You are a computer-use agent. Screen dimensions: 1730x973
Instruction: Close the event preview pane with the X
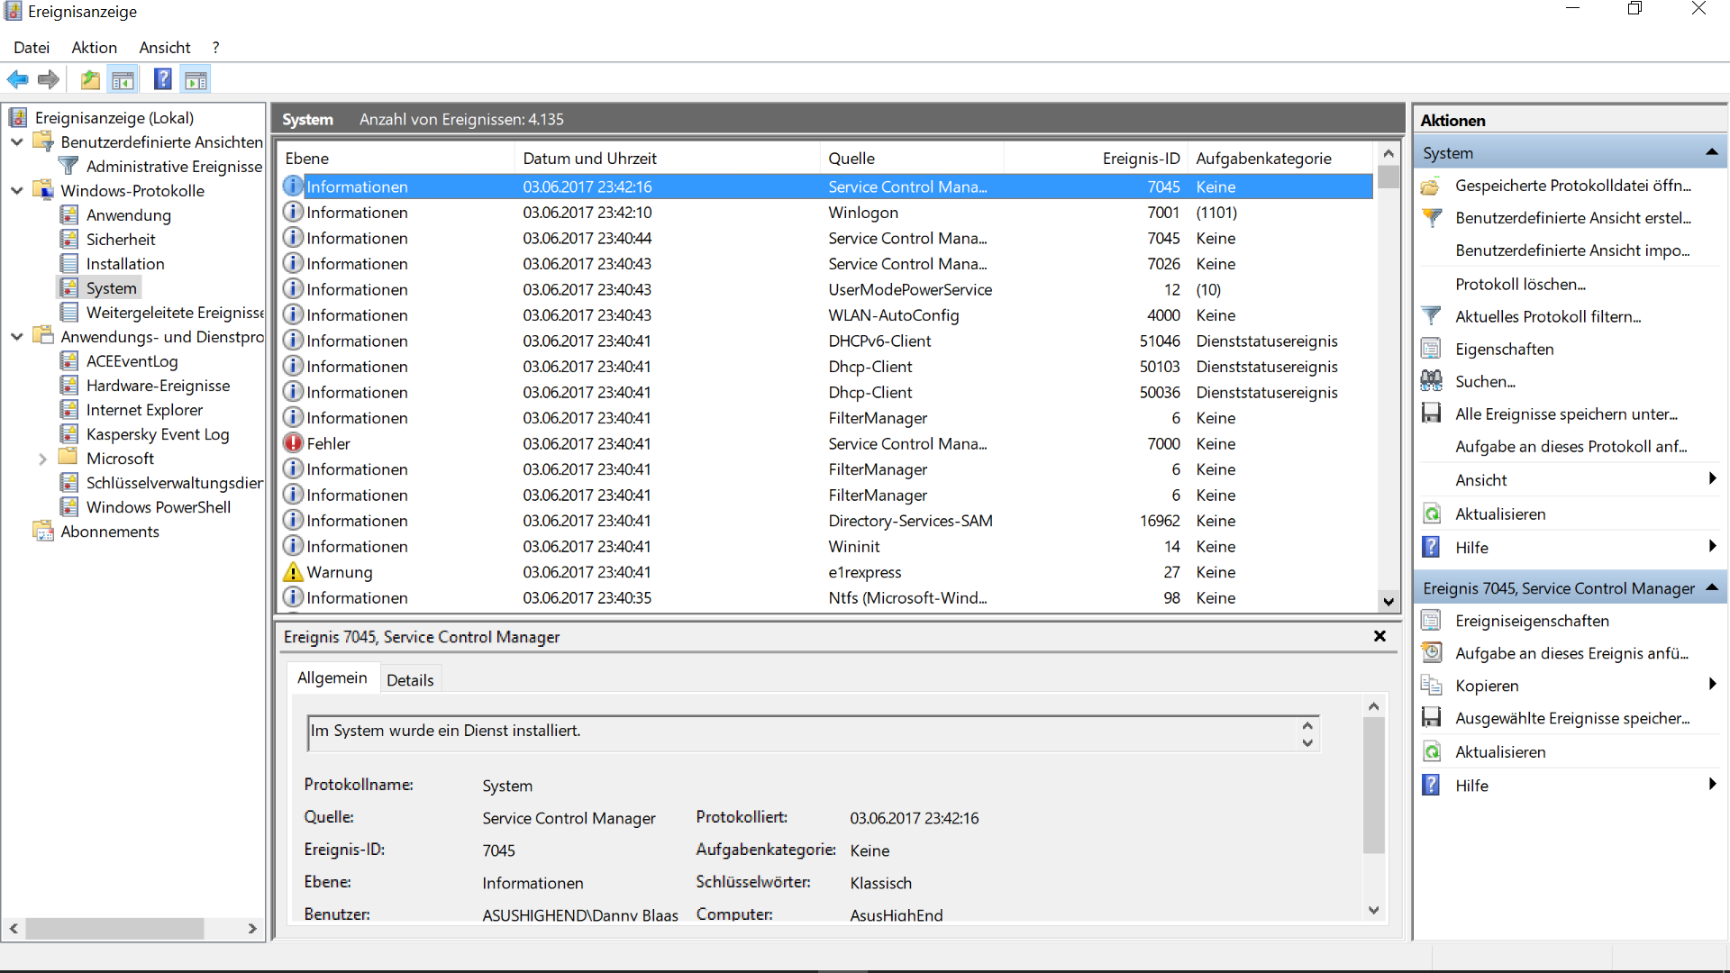click(1379, 636)
